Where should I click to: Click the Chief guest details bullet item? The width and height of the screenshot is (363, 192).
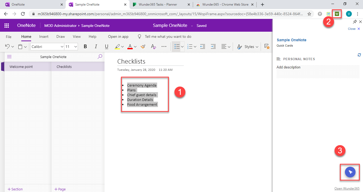(142, 95)
